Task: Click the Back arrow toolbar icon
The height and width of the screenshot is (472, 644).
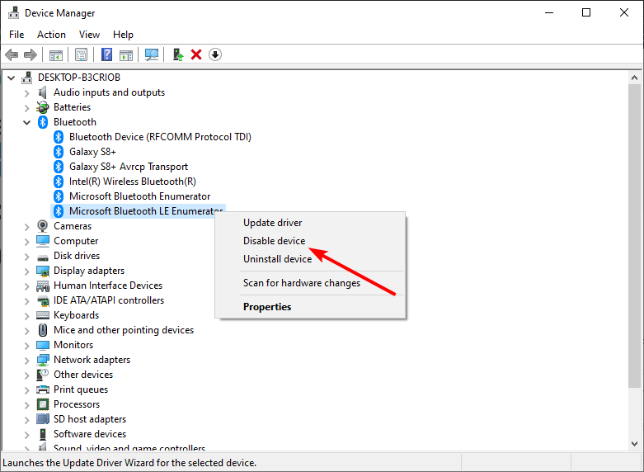Action: coord(12,54)
